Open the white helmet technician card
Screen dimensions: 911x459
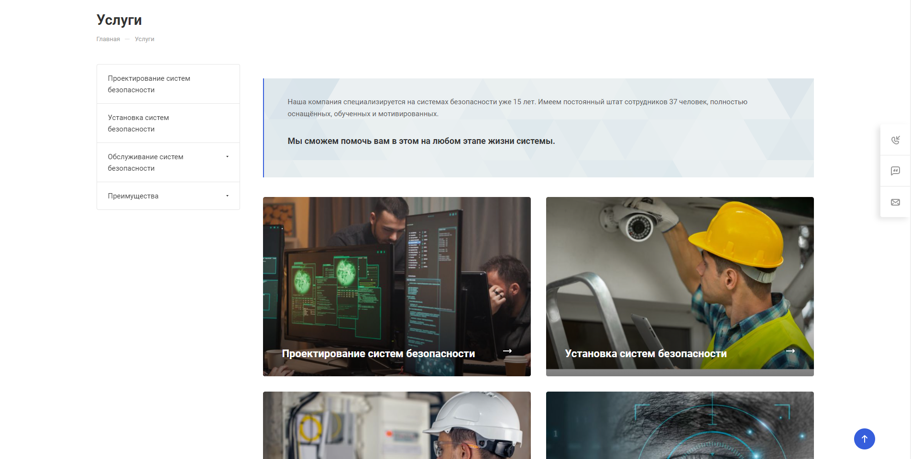click(x=397, y=426)
